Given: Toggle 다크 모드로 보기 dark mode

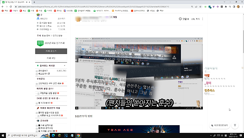Looking at the screenshot, I should tap(219, 125).
